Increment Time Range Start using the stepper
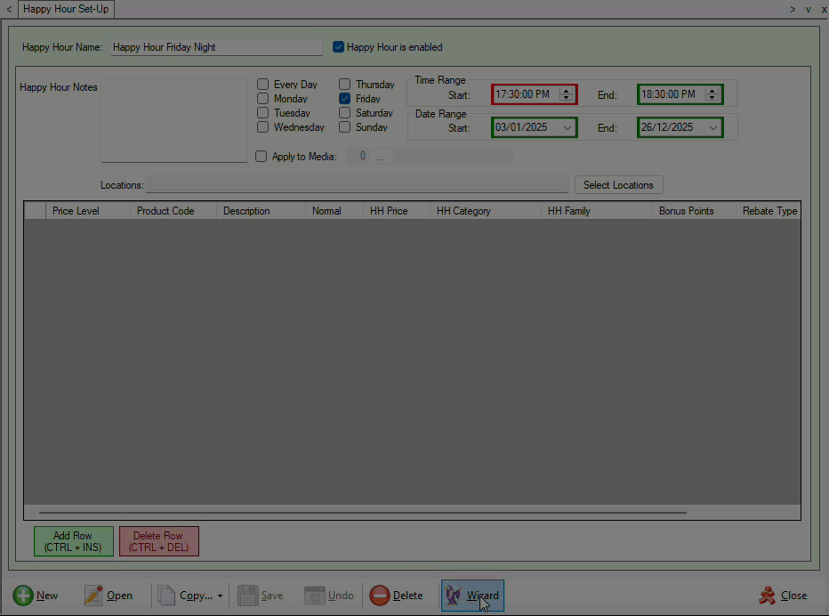 coord(567,90)
